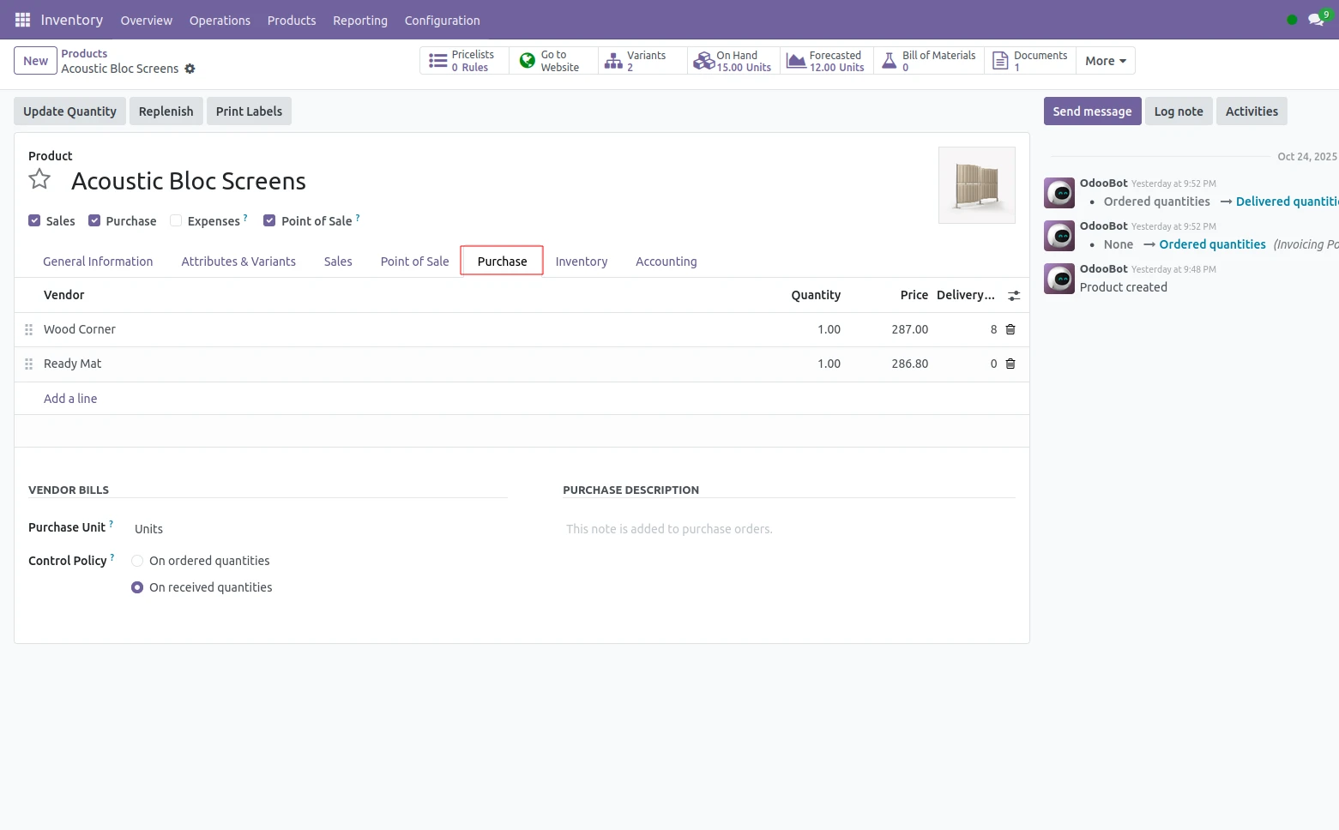1339x830 pixels.
Task: Click the Wood Corner row drag handle
Action: pyautogui.click(x=29, y=329)
